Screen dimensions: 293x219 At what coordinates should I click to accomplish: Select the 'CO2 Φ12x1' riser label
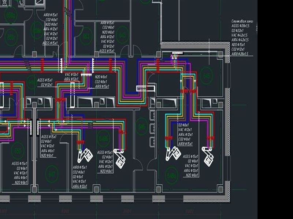(238, 49)
